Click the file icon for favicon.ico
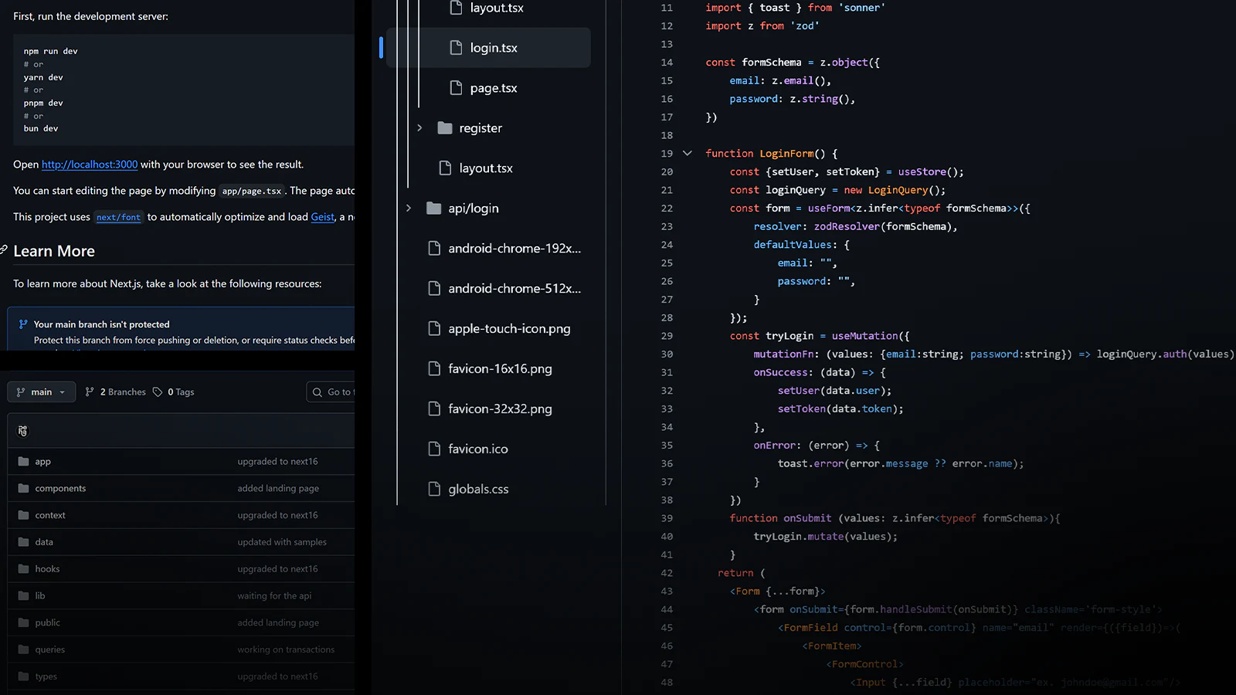This screenshot has height=695, width=1236. pyautogui.click(x=434, y=449)
